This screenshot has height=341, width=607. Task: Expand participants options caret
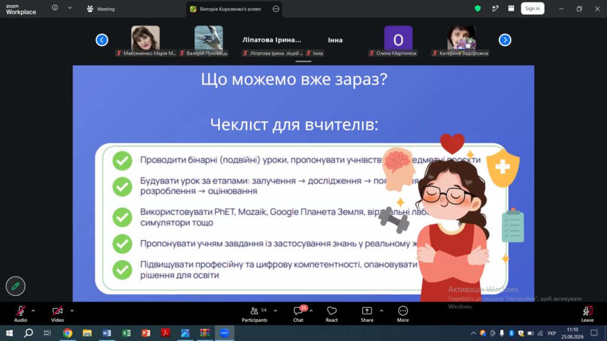(x=275, y=310)
